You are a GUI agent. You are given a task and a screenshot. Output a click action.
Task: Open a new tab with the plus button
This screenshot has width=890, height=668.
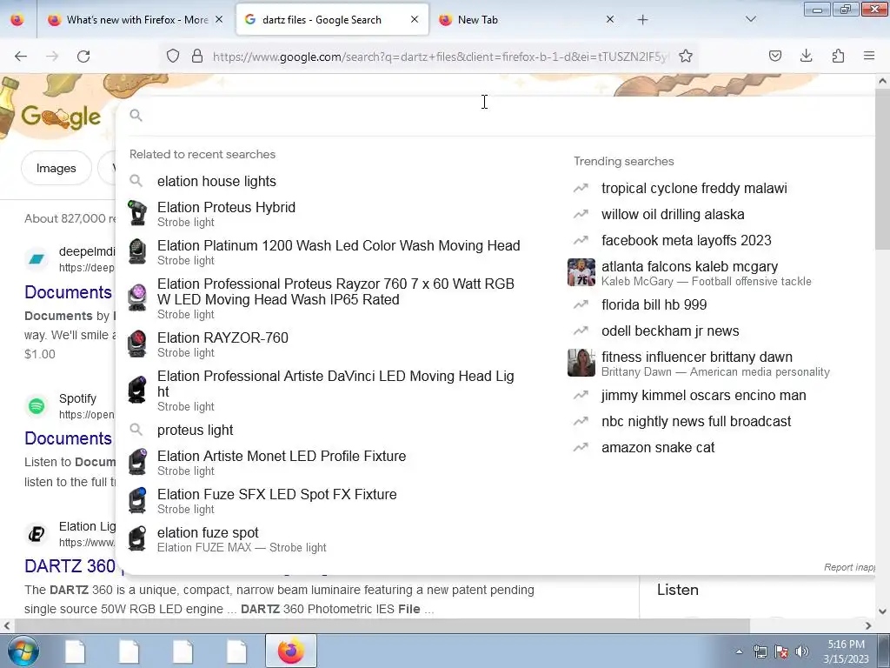tap(642, 20)
